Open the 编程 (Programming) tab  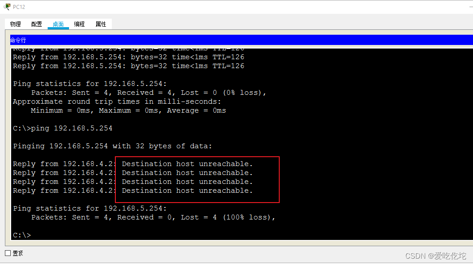79,24
